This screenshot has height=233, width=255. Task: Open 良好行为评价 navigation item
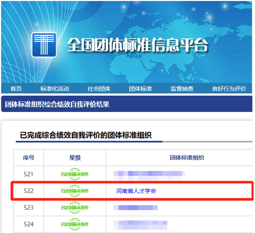[x=229, y=89]
